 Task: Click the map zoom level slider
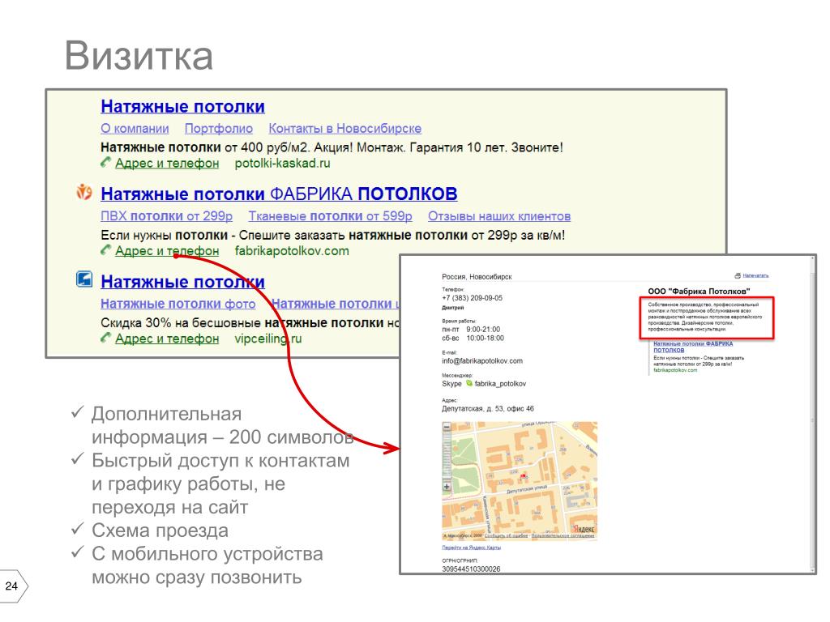point(447,456)
